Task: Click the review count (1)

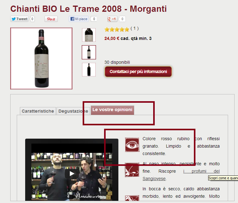Action: 135,28
